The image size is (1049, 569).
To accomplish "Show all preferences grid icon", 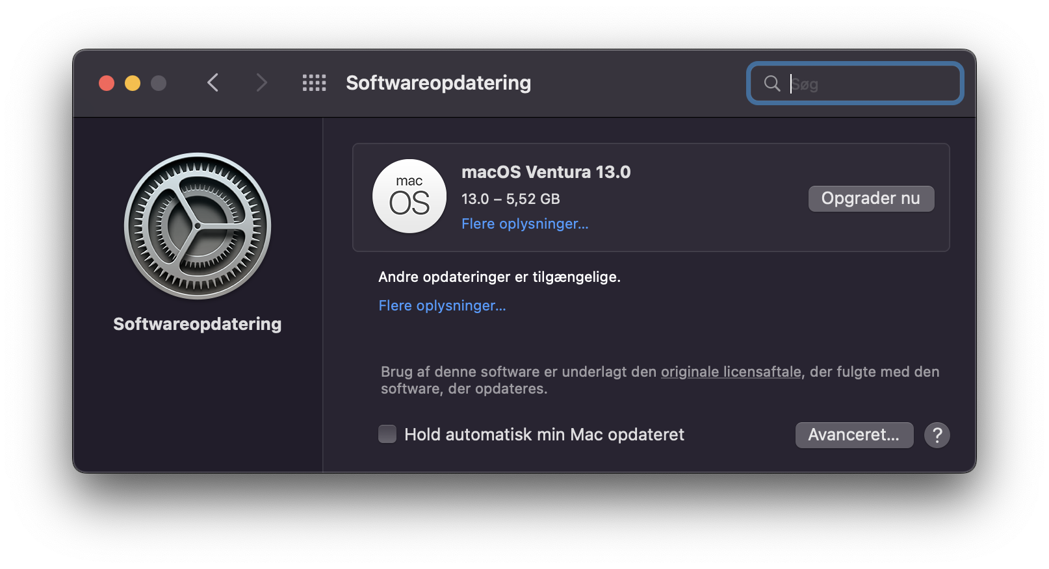I will pyautogui.click(x=314, y=83).
